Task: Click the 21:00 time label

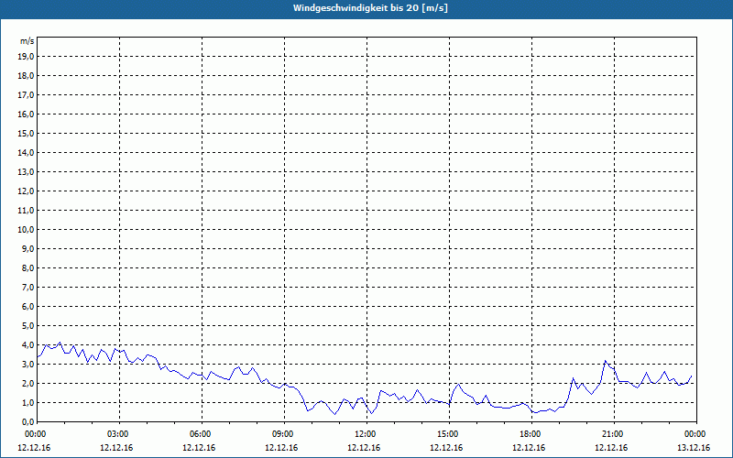Action: [x=612, y=434]
